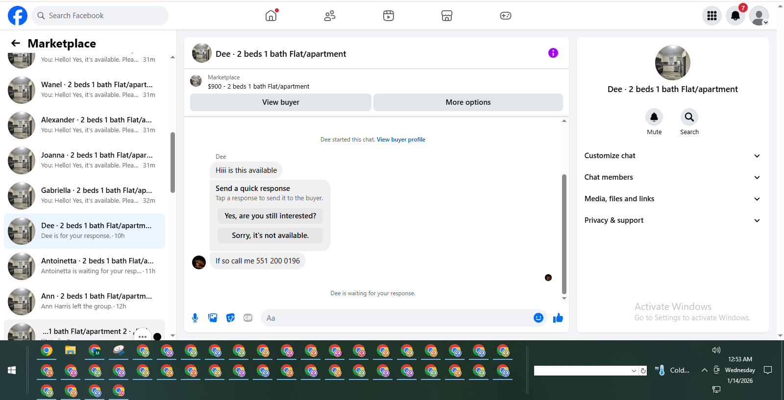784x400 pixels.
Task: Open the Facebook menu grid icon
Action: pyautogui.click(x=712, y=16)
